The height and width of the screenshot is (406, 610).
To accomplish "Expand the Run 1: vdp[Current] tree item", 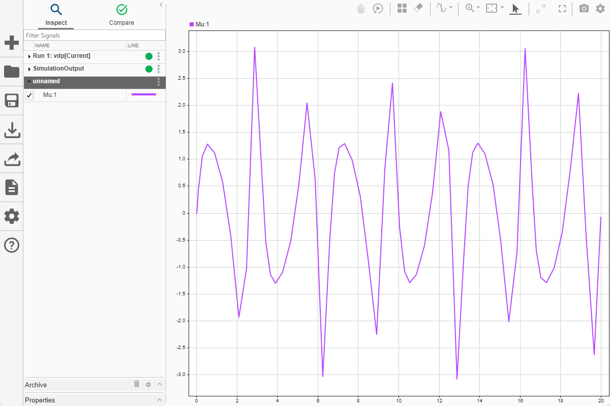I will point(29,56).
